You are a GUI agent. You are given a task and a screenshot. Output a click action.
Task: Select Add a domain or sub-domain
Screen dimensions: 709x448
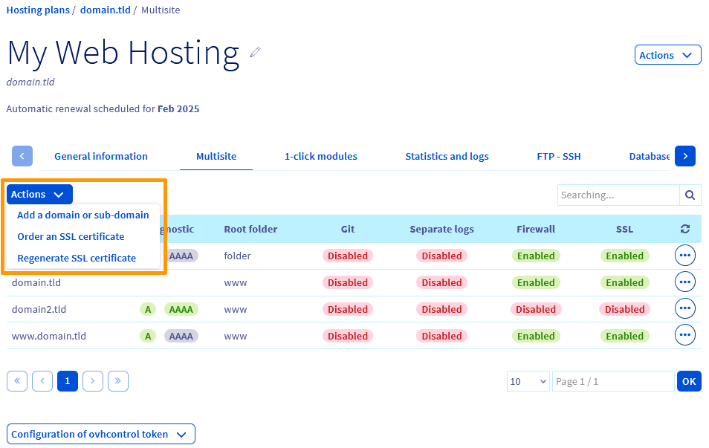click(83, 215)
